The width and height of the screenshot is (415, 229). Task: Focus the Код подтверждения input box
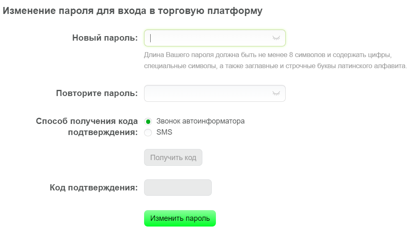[178, 188]
